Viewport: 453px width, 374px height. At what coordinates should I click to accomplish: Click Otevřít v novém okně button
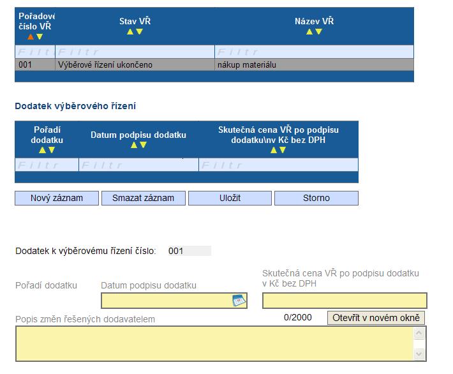point(376,318)
